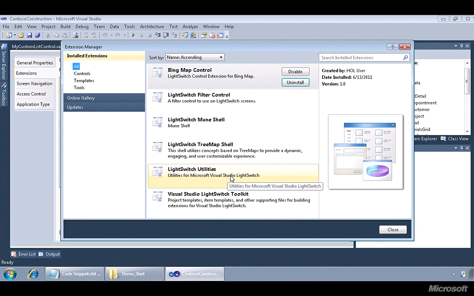Select the Templates category under Installed Extensions
This screenshot has width=474, height=296.
[x=84, y=81]
